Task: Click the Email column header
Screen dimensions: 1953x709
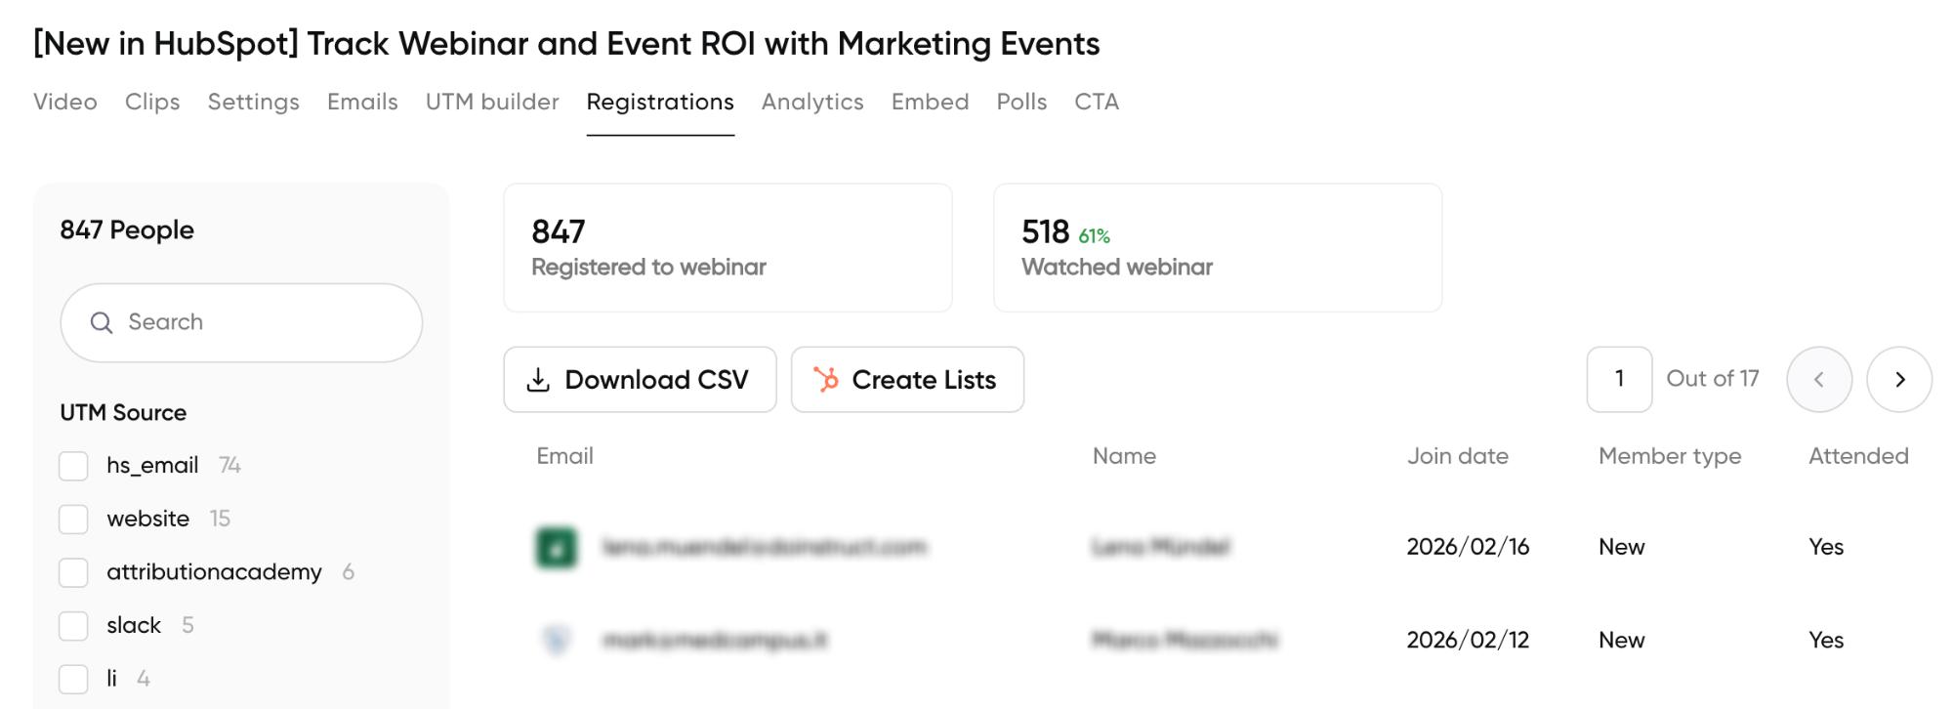Action: coord(565,456)
